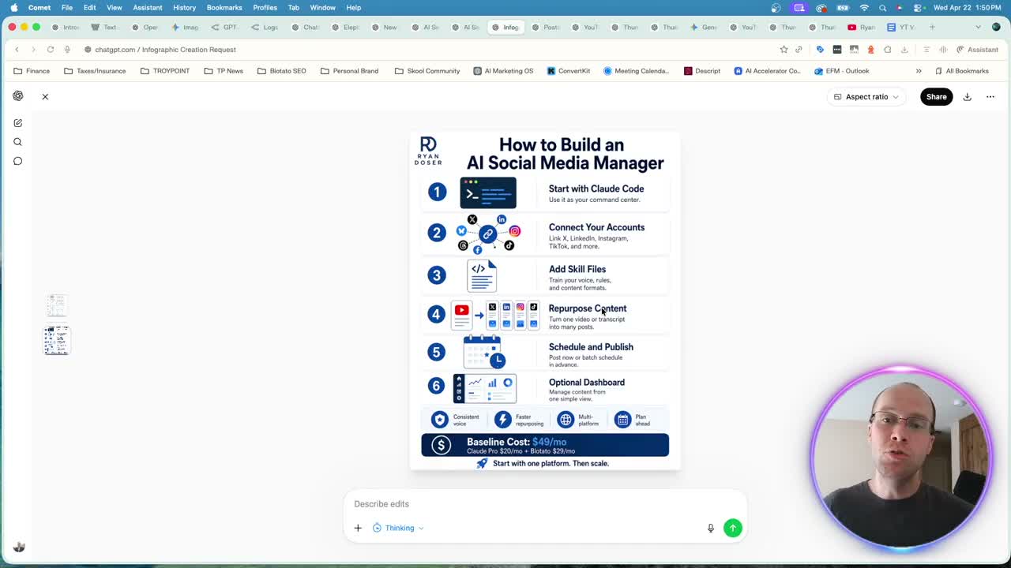Viewport: 1011px width, 568px height.
Task: Click the plus attach button in the edit box
Action: click(x=358, y=528)
